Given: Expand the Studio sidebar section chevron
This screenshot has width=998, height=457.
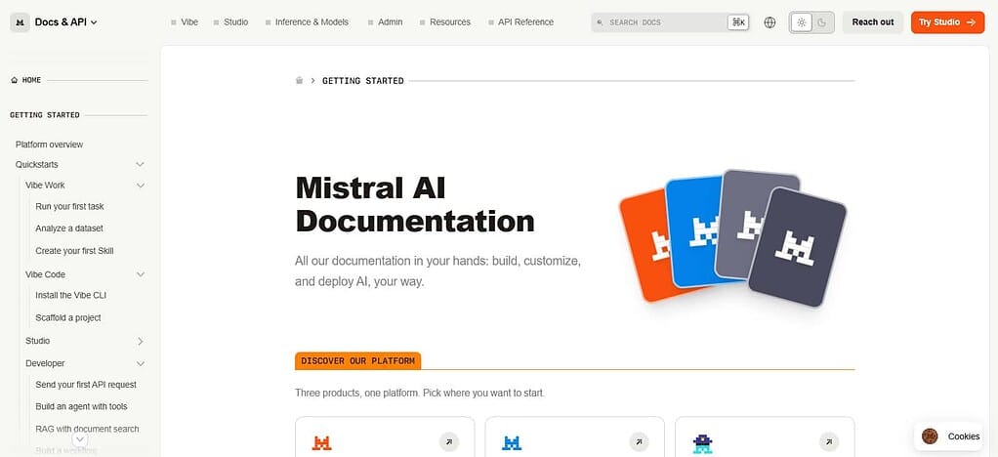Looking at the screenshot, I should (141, 341).
